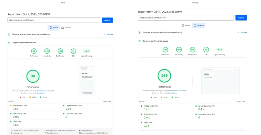Screen dimensions: 261x135
Task: Open 'performance score is calculated' link in Desktop report
Action: [176, 91]
